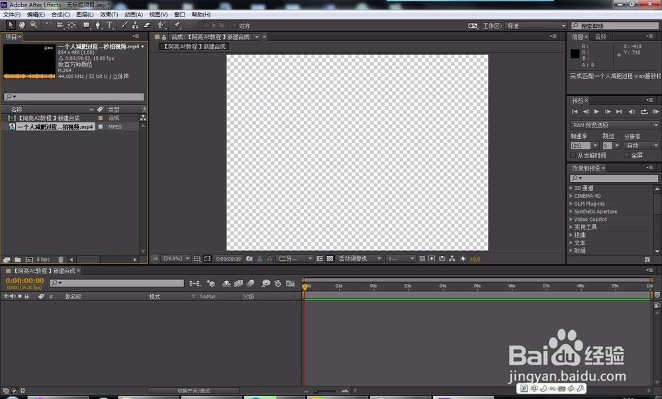Expand the Video Copilot effects category
The image size is (662, 399).
pyautogui.click(x=571, y=219)
